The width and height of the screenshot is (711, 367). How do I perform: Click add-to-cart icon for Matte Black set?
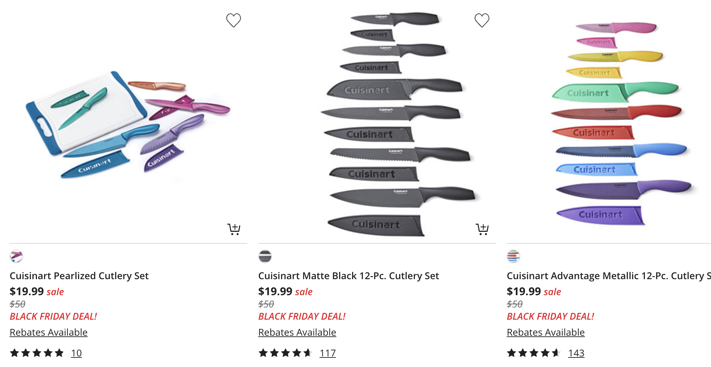click(482, 229)
